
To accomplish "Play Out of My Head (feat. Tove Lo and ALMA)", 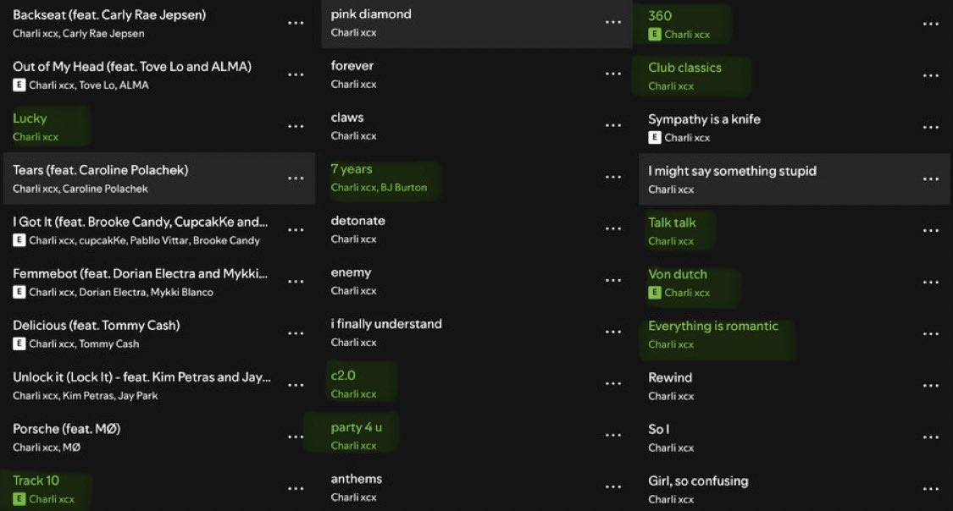I will tap(132, 67).
